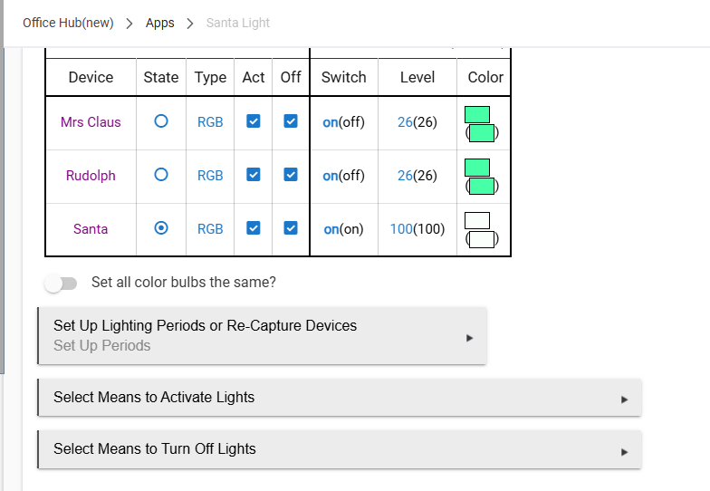
Task: Open the Mrs Claus device link
Action: (91, 122)
